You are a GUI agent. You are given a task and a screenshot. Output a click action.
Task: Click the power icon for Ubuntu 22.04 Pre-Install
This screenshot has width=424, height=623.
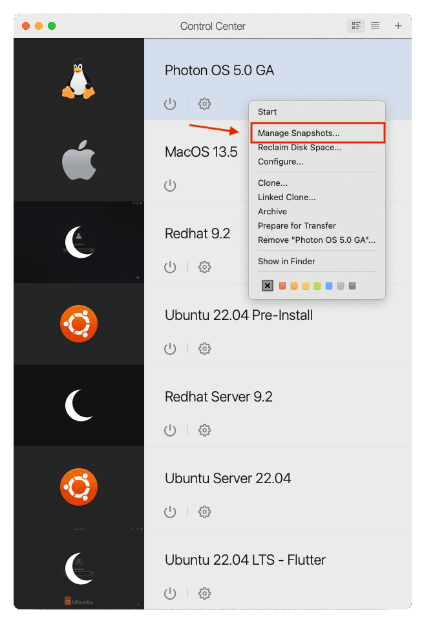click(x=170, y=349)
